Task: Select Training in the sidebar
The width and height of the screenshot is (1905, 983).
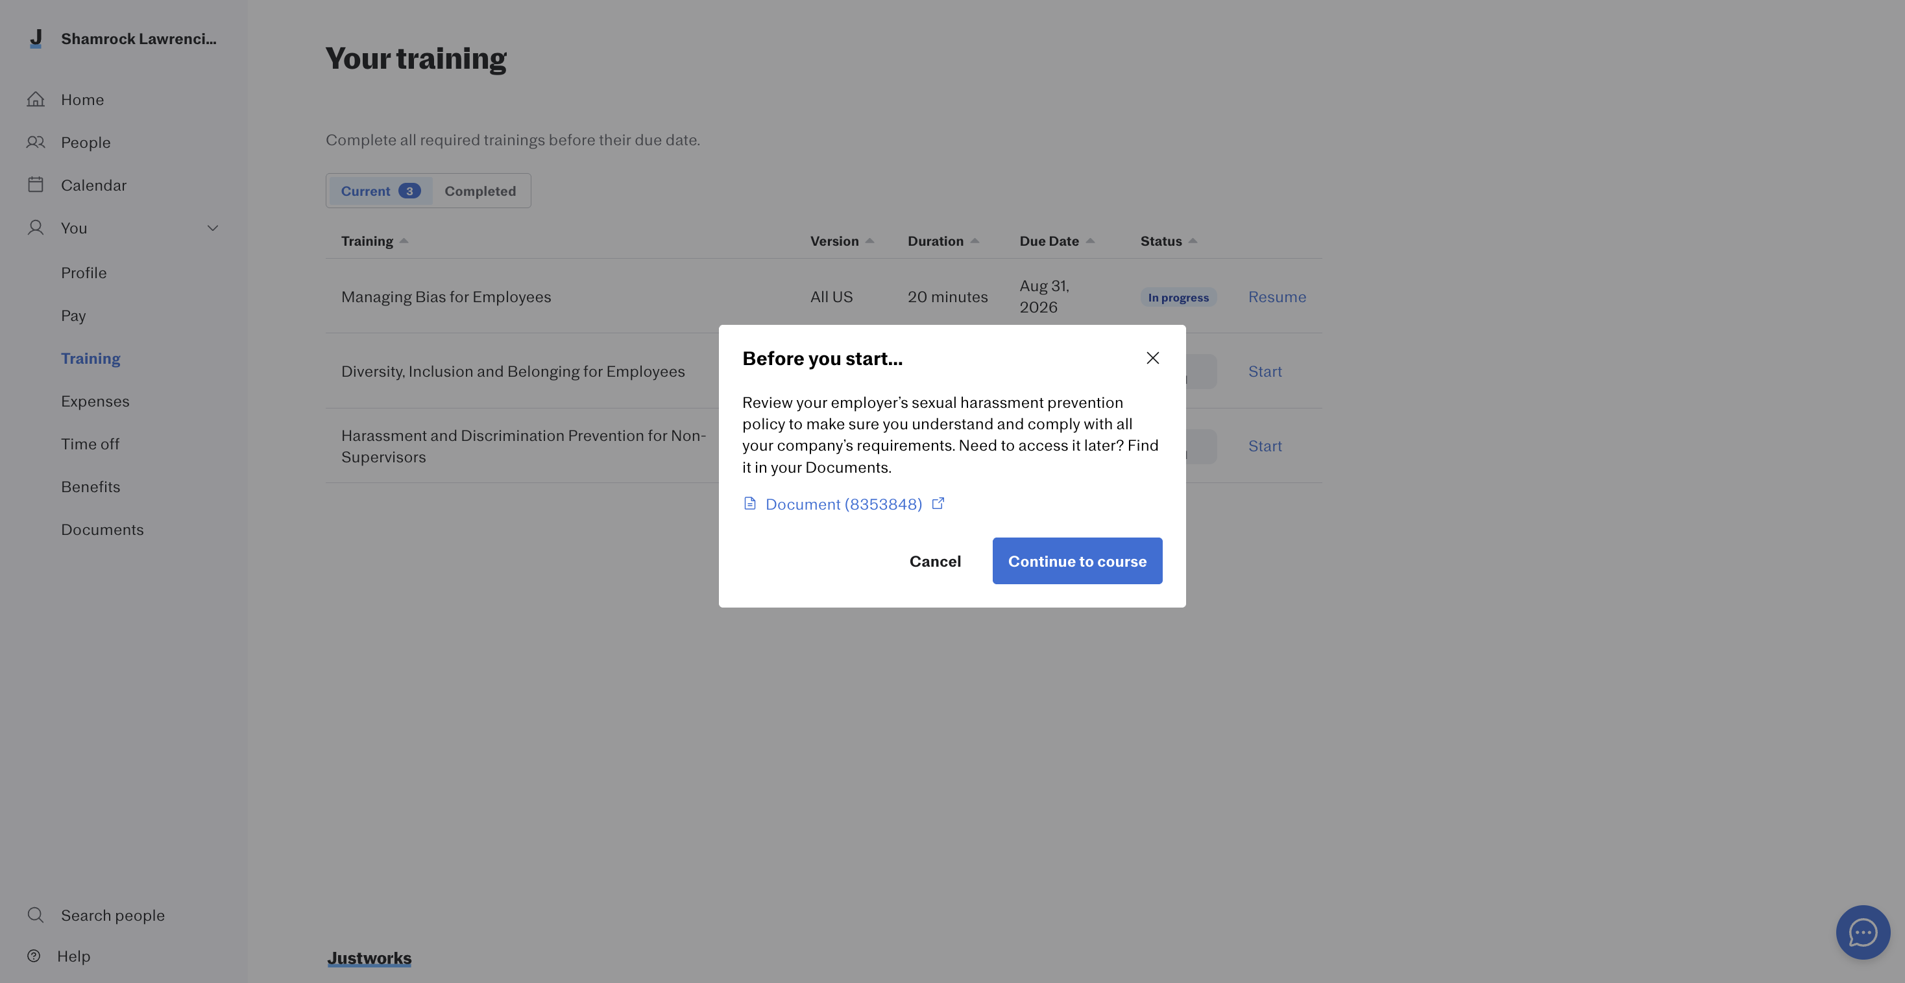Action: pyautogui.click(x=90, y=359)
